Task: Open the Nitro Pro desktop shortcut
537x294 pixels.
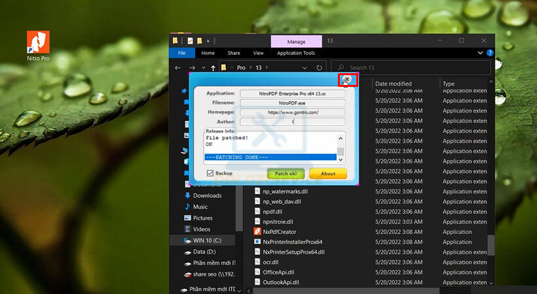Action: click(38, 41)
